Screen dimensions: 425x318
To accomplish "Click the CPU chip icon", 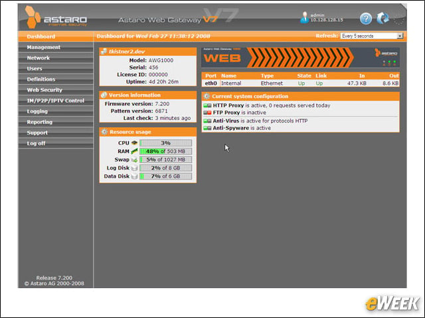I will [x=134, y=143].
